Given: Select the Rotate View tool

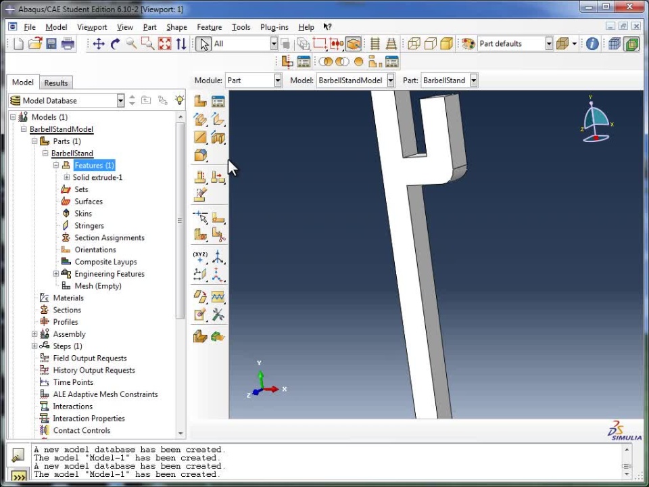Looking at the screenshot, I should 115,44.
